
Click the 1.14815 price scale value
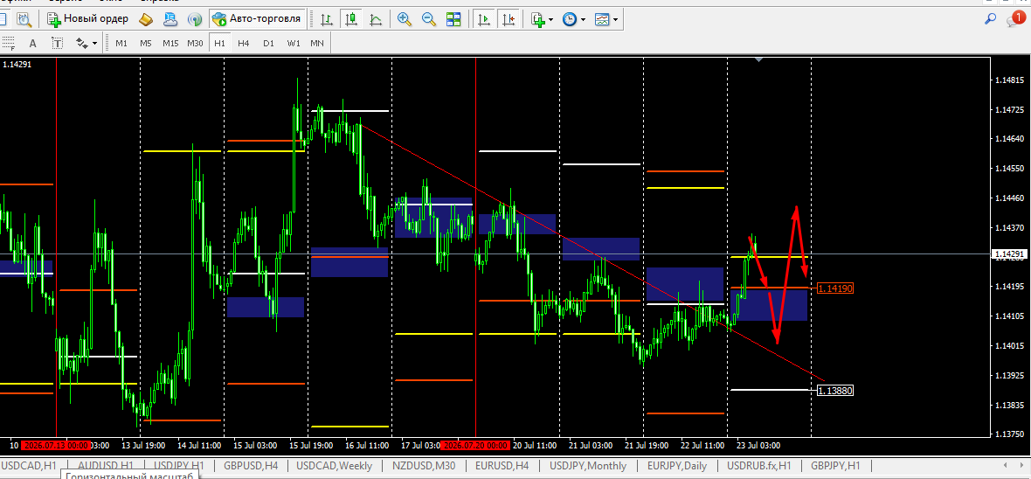coord(1008,80)
